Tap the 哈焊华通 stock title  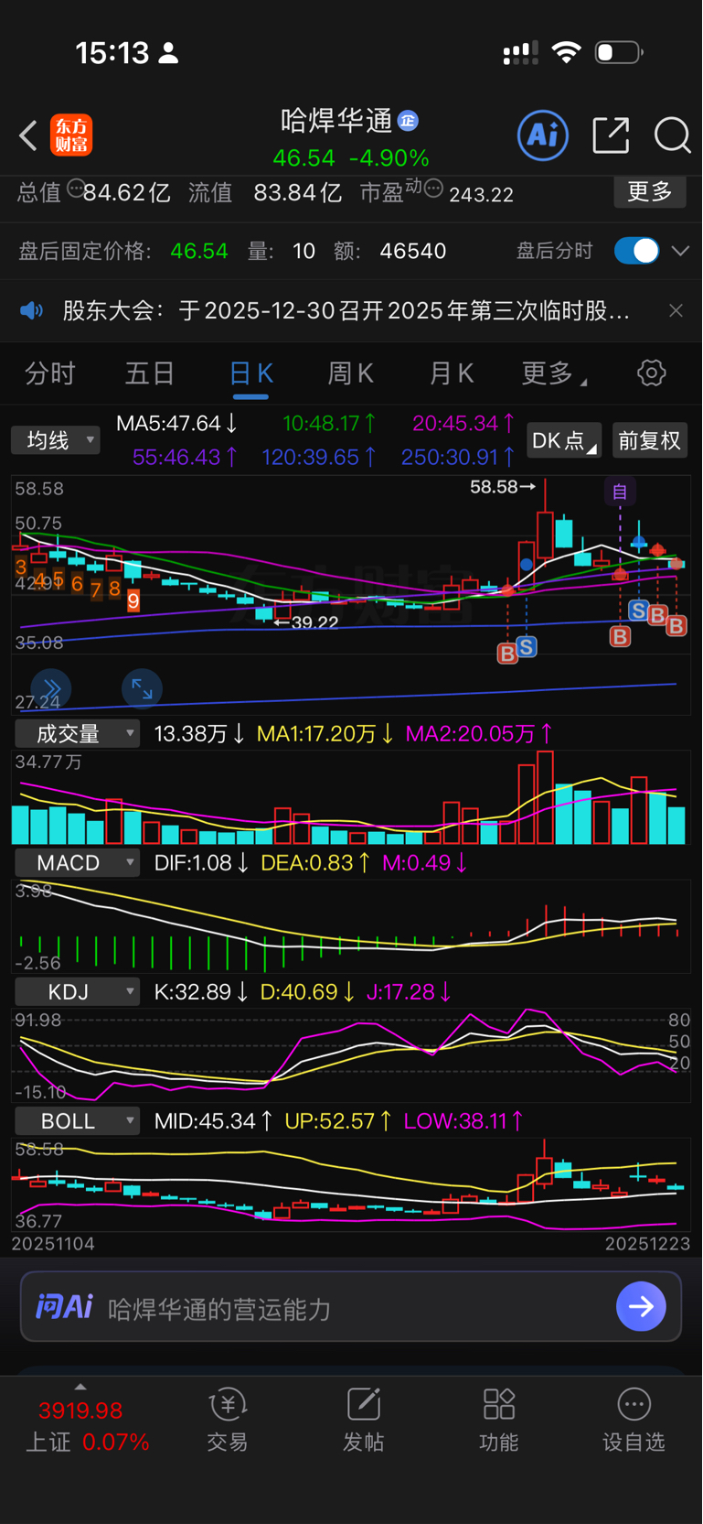[x=336, y=120]
